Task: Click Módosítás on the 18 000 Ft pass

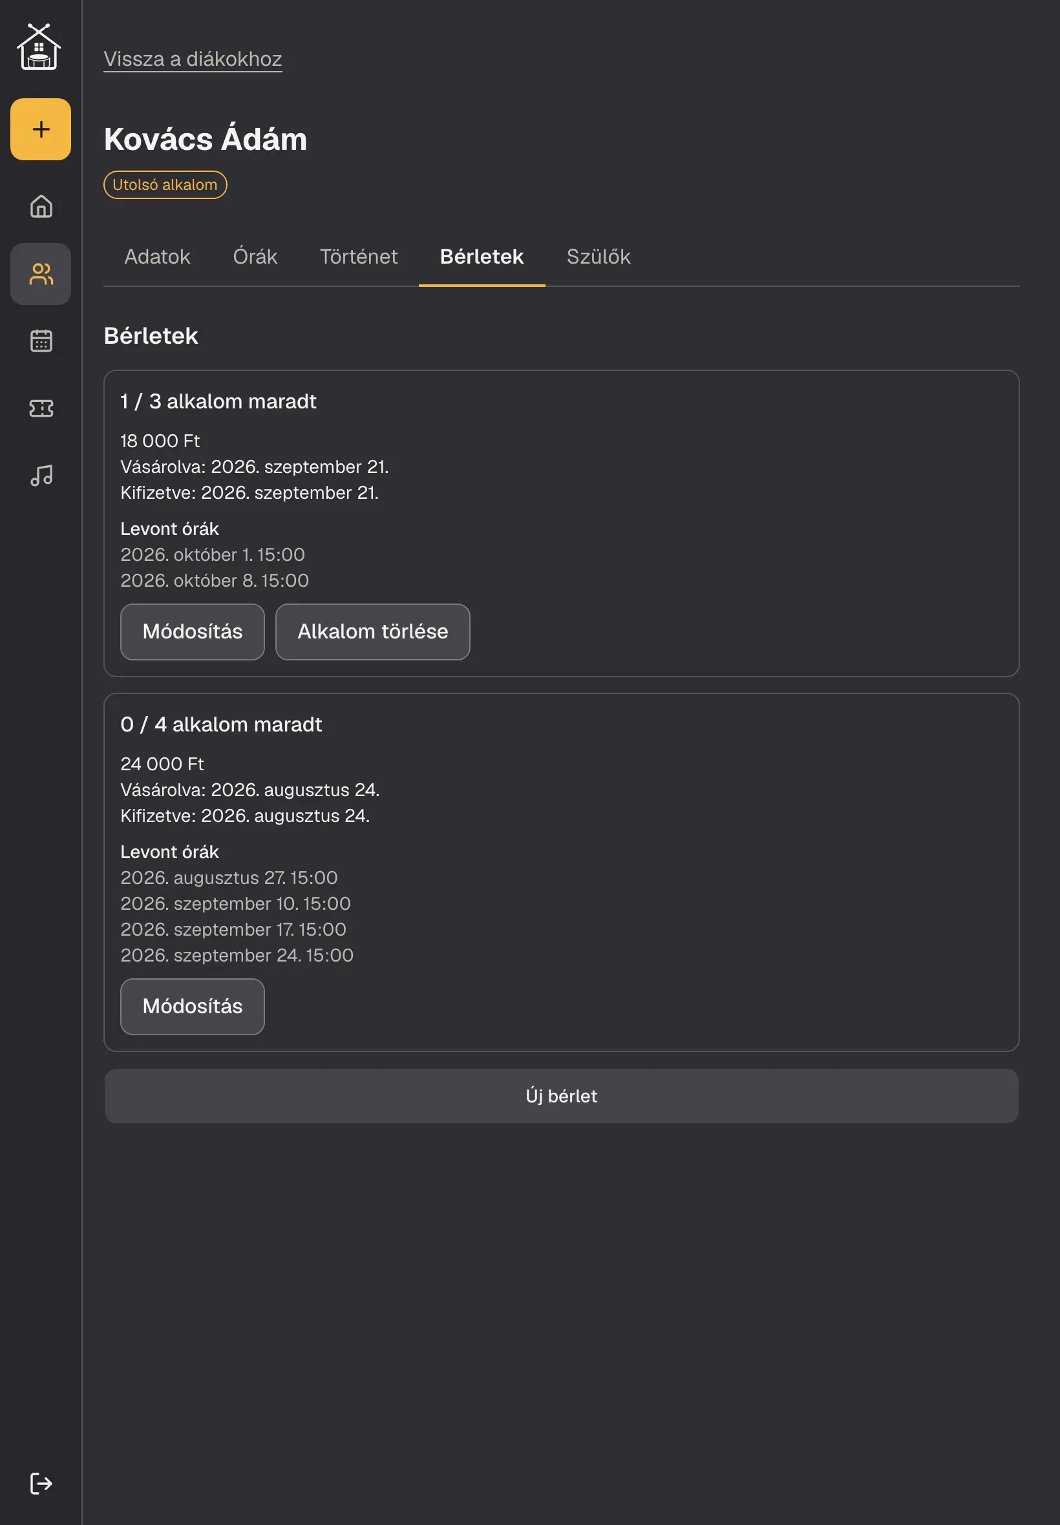Action: (x=193, y=631)
